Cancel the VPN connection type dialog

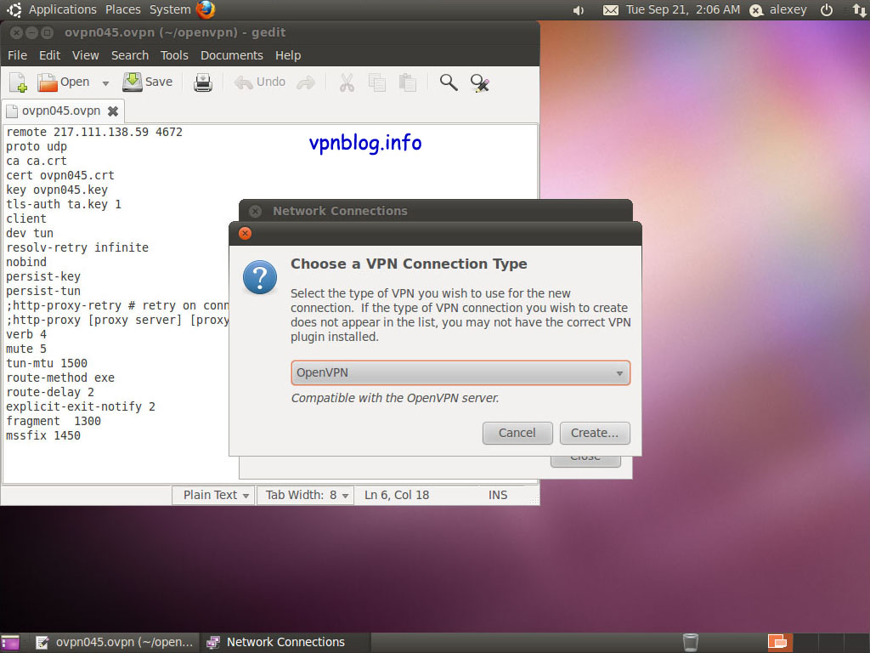pyautogui.click(x=517, y=433)
